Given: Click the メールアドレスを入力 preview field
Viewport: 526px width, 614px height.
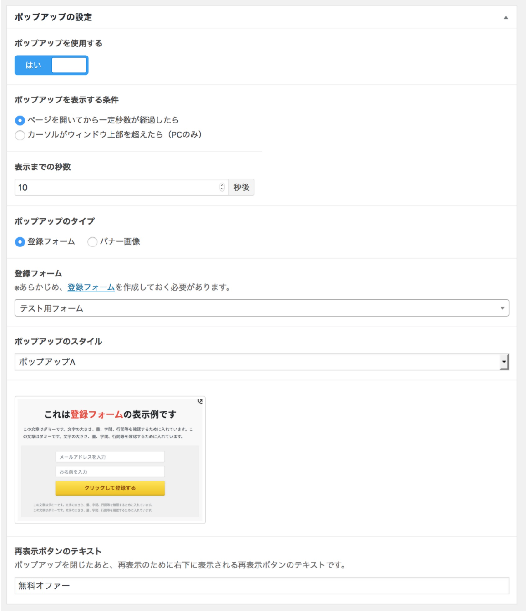Looking at the screenshot, I should point(110,457).
